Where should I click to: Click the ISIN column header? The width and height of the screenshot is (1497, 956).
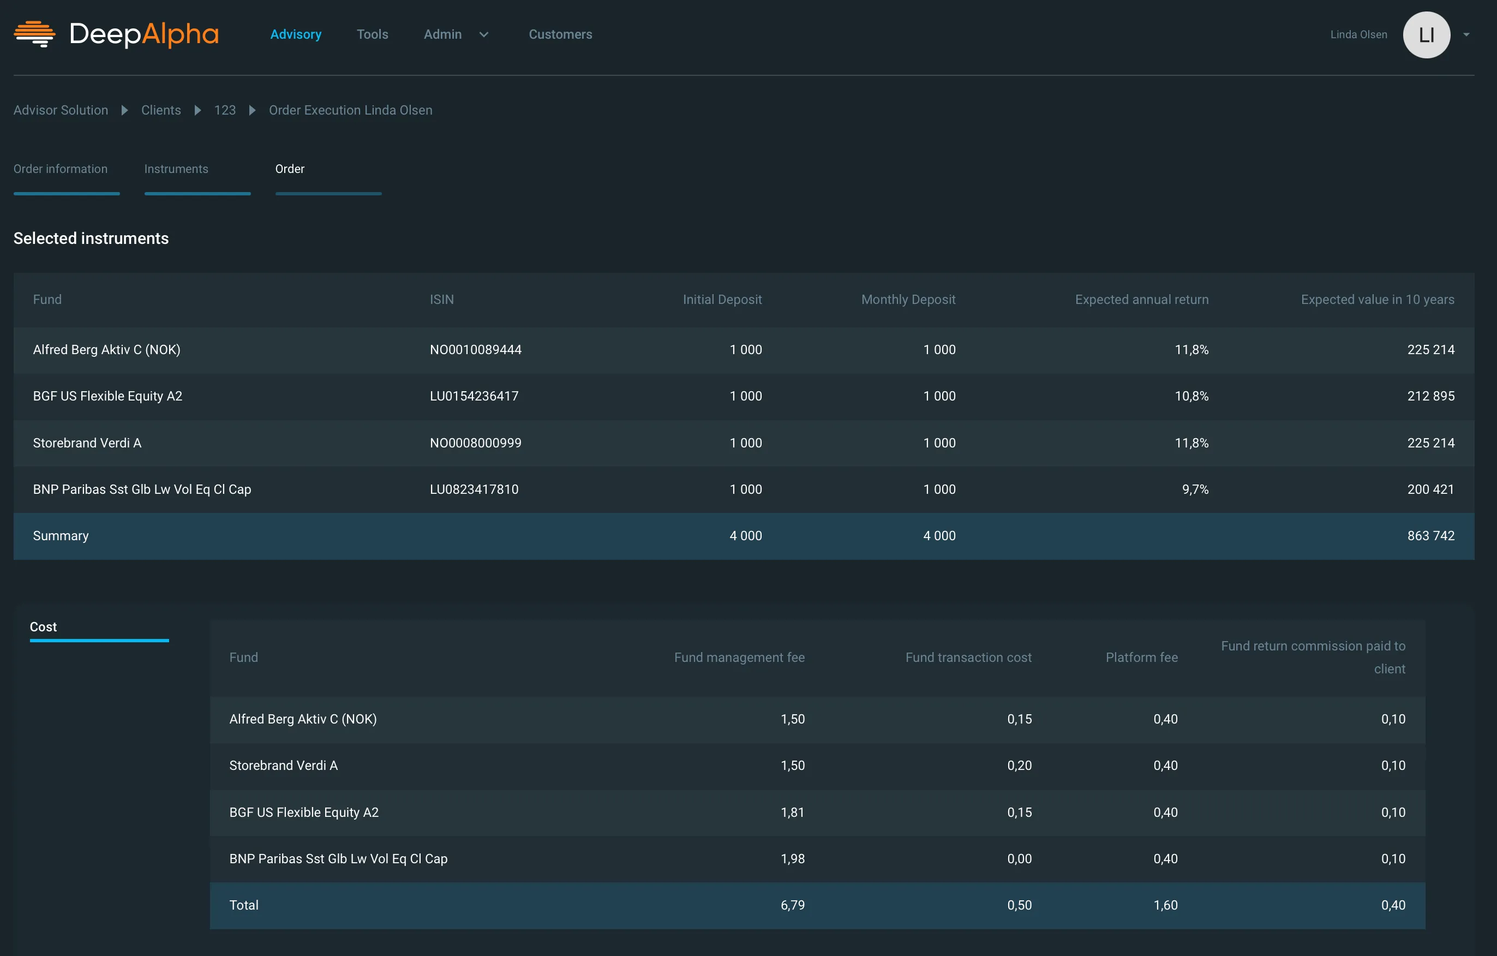[x=442, y=299]
